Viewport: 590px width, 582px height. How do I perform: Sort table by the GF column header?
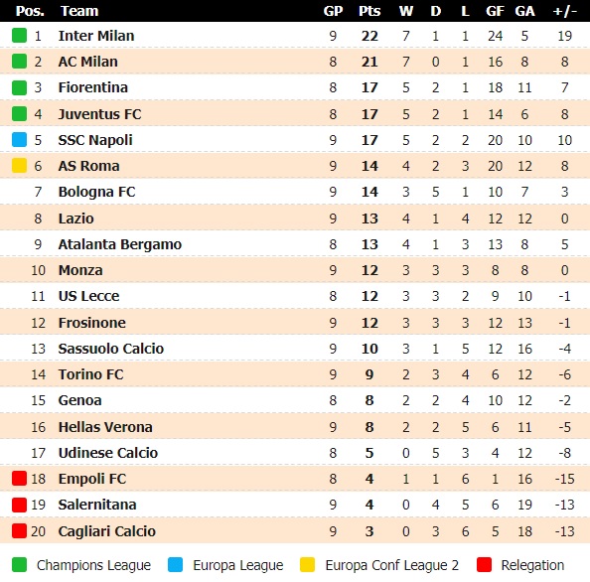tap(495, 11)
